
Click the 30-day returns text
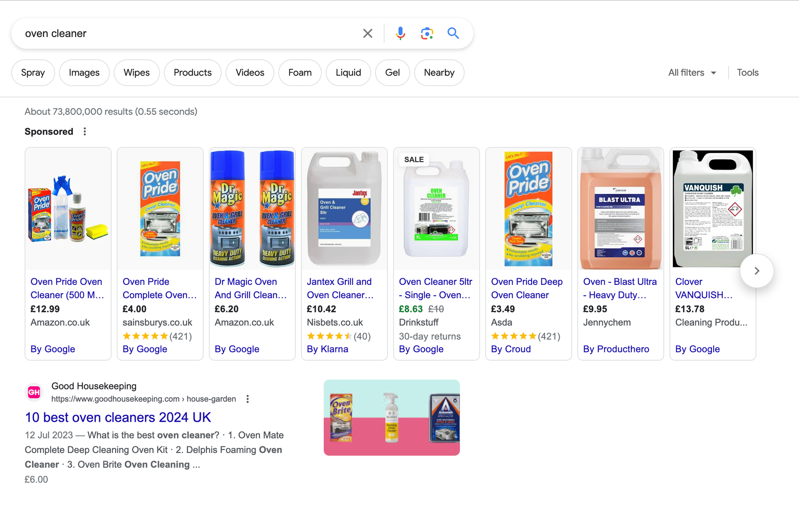[430, 336]
